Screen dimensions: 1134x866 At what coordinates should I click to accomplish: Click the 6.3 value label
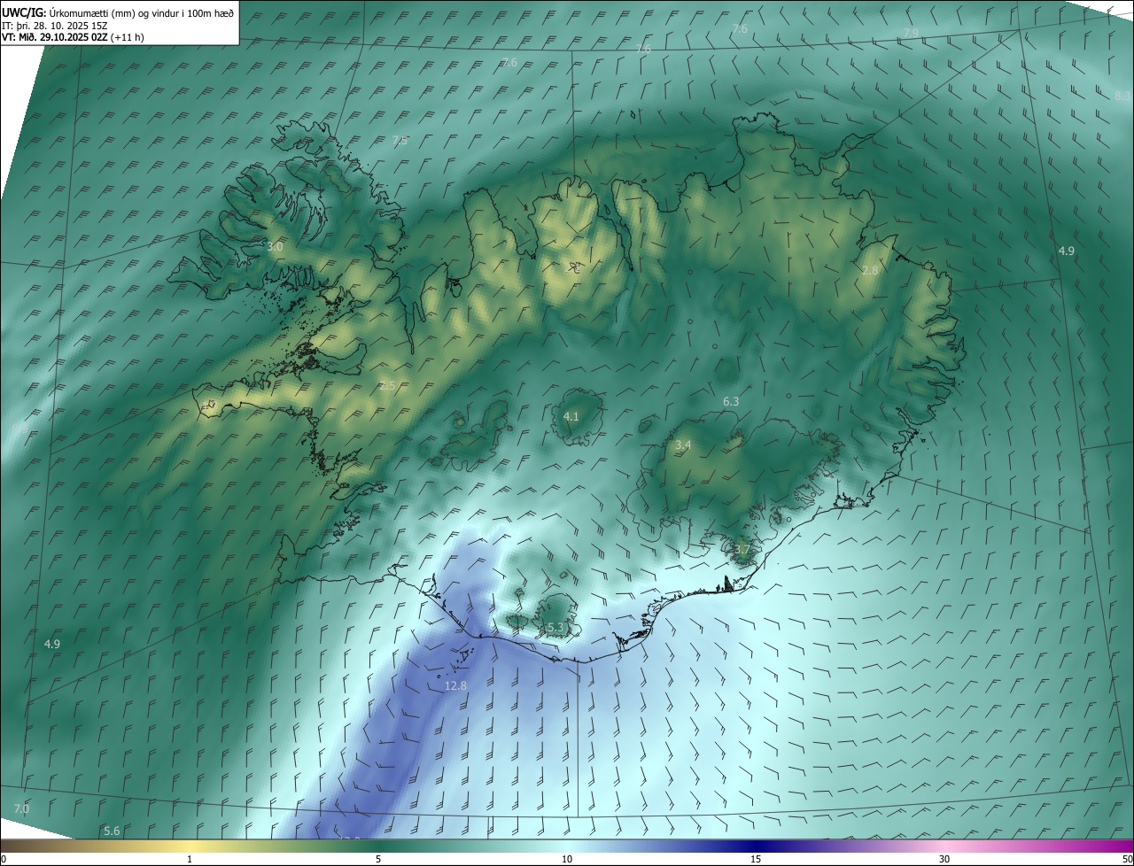731,401
